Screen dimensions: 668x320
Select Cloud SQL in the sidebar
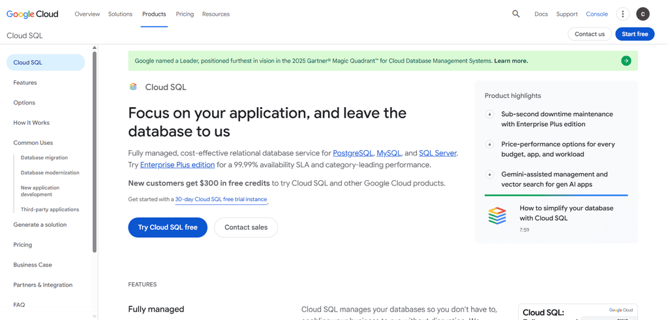46,62
